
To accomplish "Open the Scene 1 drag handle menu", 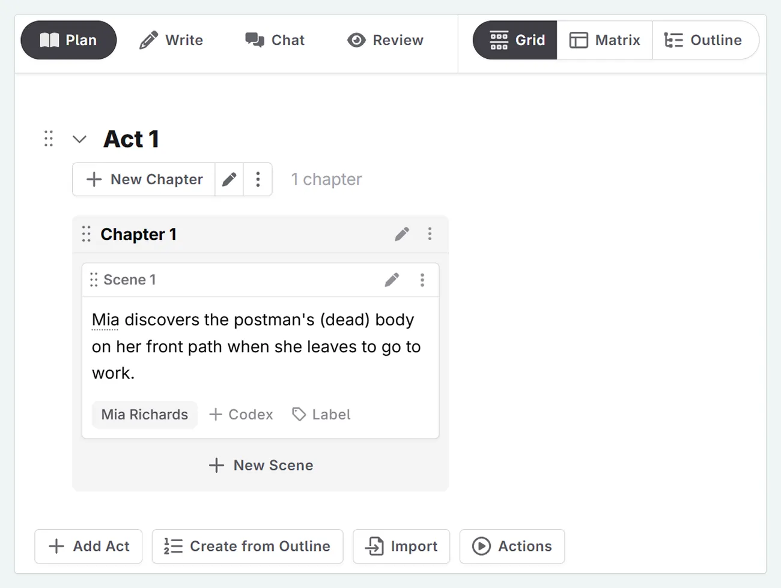I will [x=94, y=280].
